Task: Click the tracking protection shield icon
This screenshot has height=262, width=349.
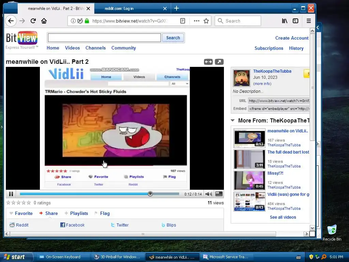Action: pyautogui.click(x=80, y=21)
